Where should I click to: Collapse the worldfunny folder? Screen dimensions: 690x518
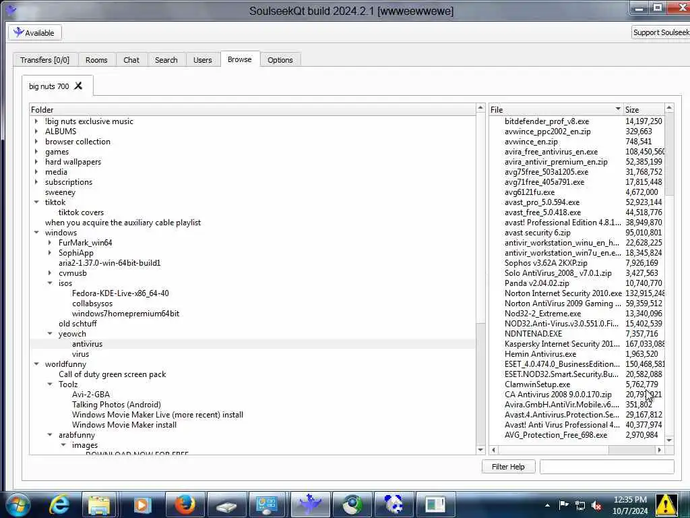(36, 364)
